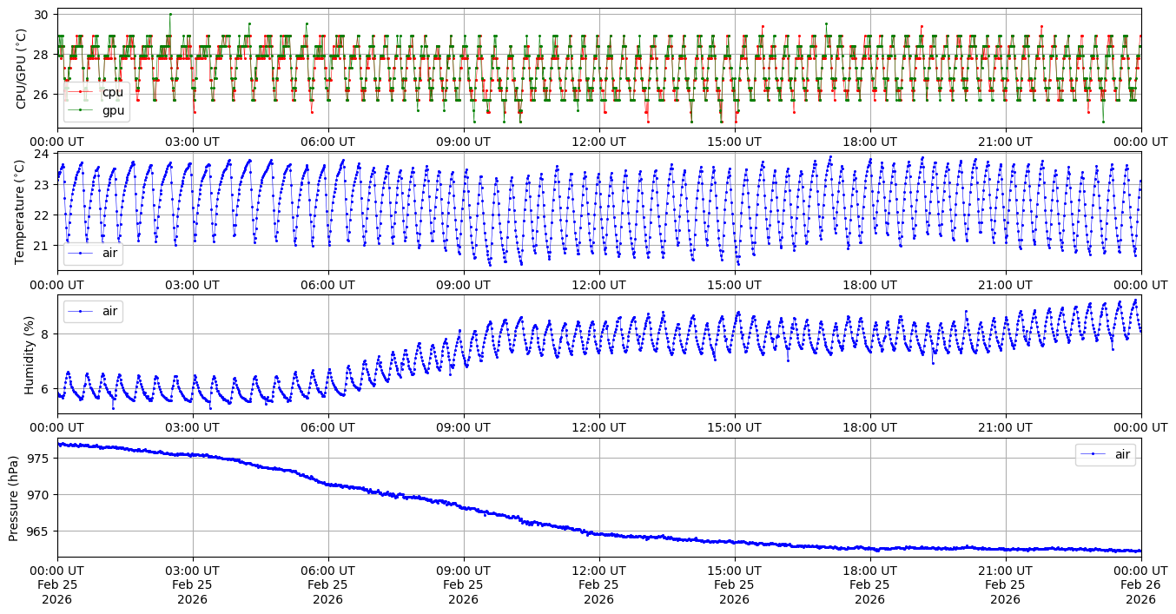Image resolution: width=1176 pixels, height=614 pixels.
Task: Click the 24 tick on the Temperature axis
Action: (43, 155)
